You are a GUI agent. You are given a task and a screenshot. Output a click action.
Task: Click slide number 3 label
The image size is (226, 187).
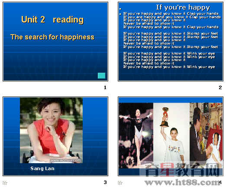105,182
